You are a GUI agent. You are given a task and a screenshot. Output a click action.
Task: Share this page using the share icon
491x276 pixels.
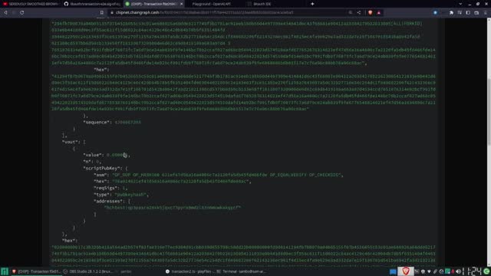[359, 12]
